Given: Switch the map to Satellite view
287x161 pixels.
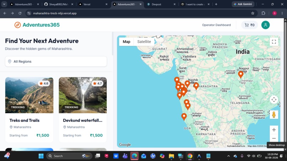Looking at the screenshot, I should coord(144,42).
